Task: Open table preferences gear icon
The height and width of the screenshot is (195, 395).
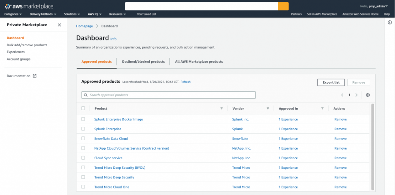Action: click(x=368, y=95)
